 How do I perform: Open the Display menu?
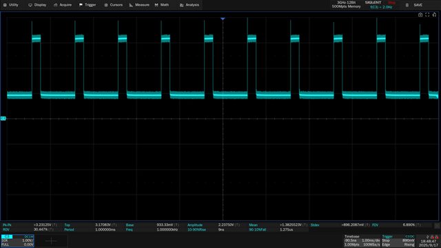pos(37,5)
